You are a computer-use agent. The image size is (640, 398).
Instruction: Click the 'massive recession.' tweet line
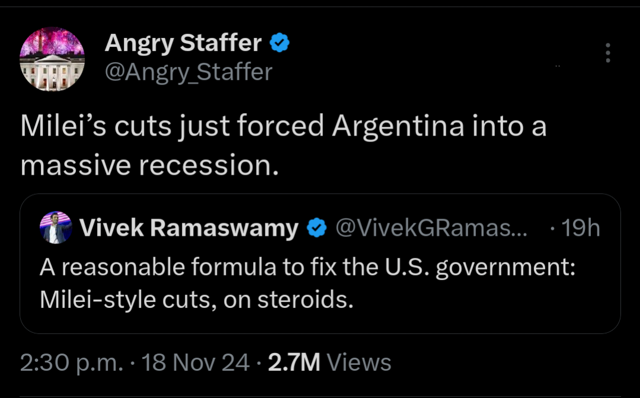(x=149, y=165)
